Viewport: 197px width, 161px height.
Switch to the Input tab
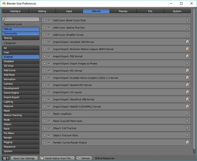[69, 11]
